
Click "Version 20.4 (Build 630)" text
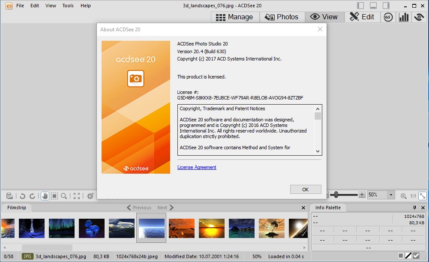[201, 51]
